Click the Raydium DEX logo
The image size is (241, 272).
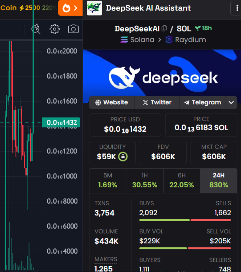tap(169, 40)
